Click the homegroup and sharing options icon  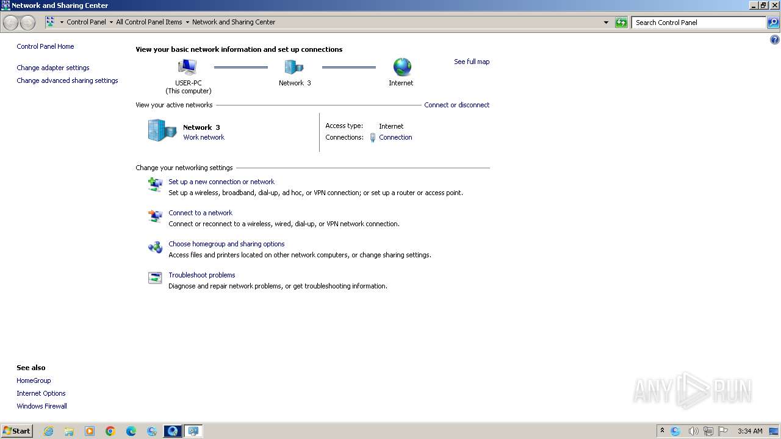155,247
